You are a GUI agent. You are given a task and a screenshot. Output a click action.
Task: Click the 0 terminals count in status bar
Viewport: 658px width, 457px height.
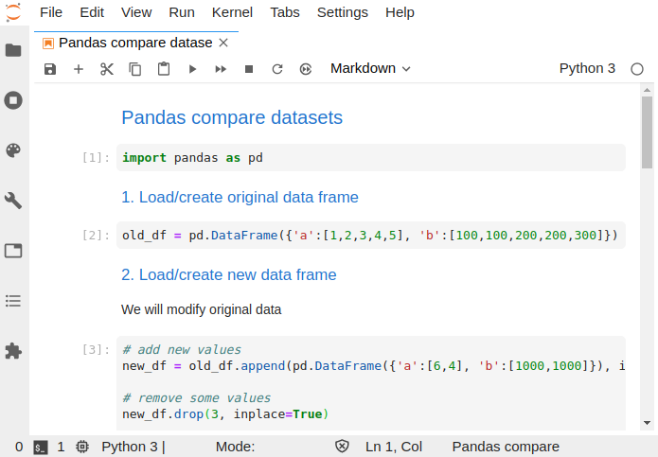tap(19, 447)
